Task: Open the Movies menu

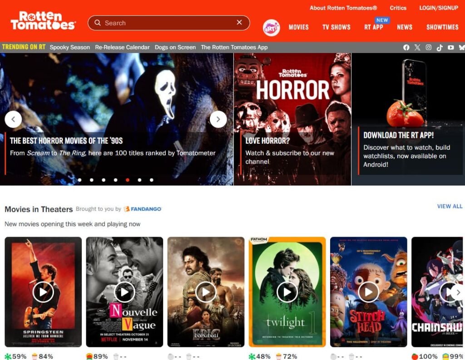Action: point(298,27)
